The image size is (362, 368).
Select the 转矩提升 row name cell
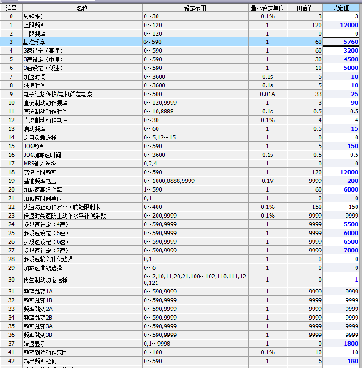[x=82, y=16]
